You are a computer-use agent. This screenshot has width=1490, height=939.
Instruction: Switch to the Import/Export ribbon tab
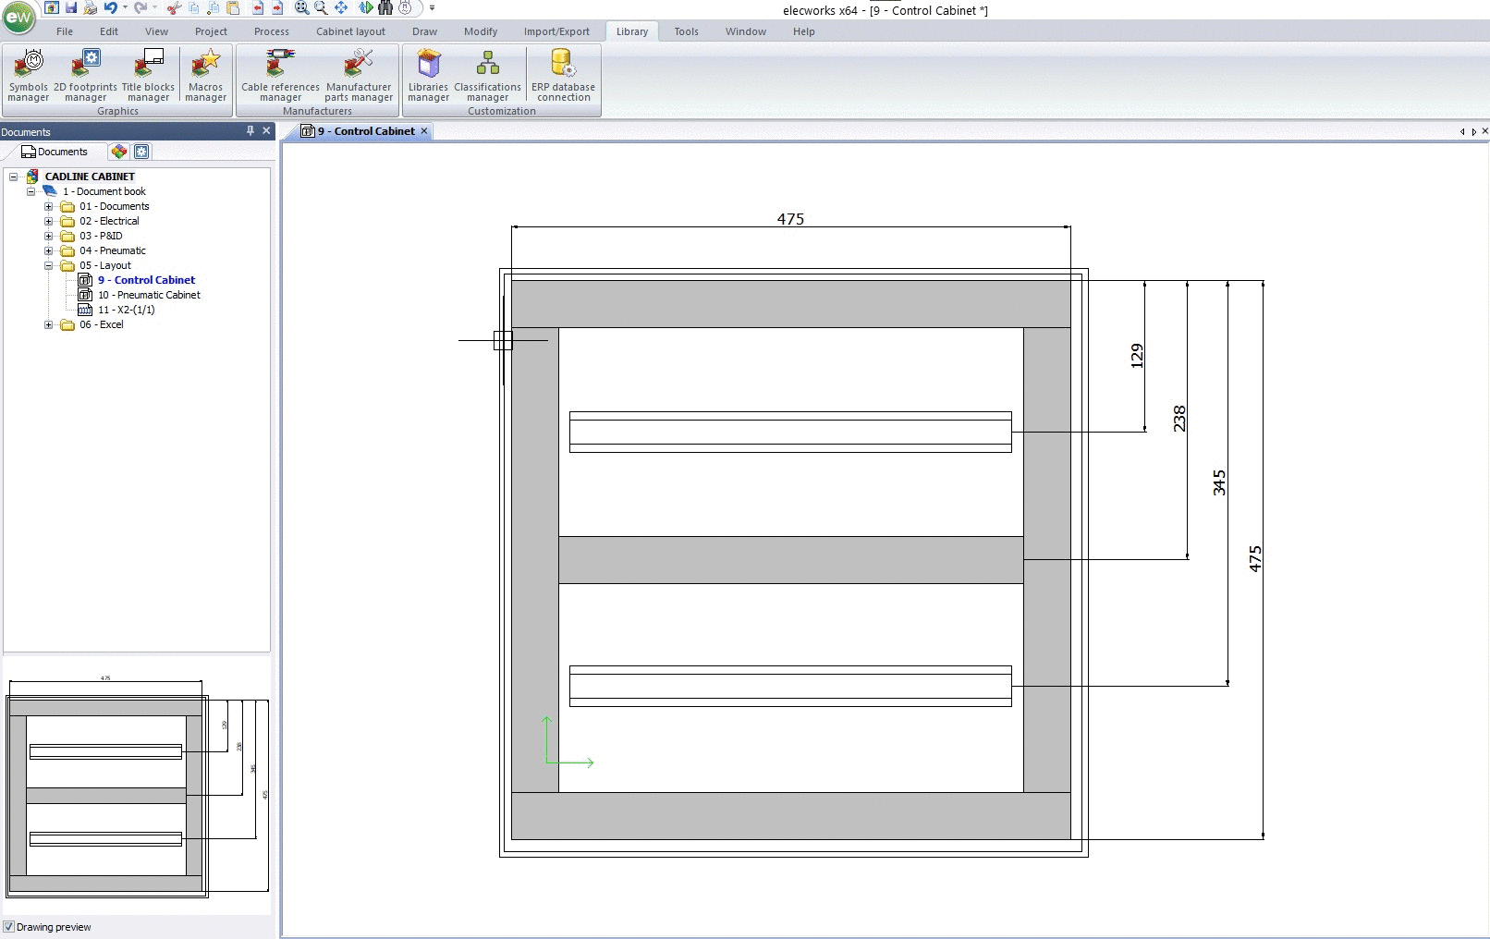click(556, 31)
